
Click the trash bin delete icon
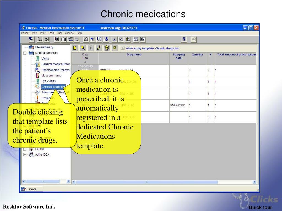[107, 48]
